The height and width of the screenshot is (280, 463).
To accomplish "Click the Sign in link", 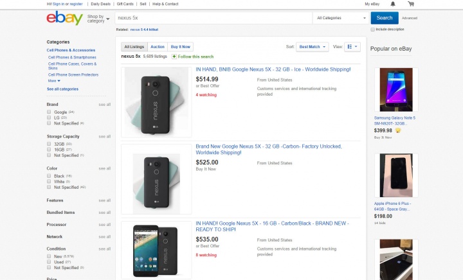I will coord(59,4).
